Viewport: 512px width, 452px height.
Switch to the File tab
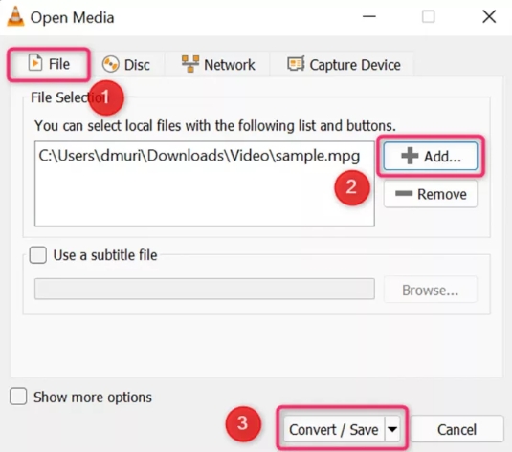point(49,64)
